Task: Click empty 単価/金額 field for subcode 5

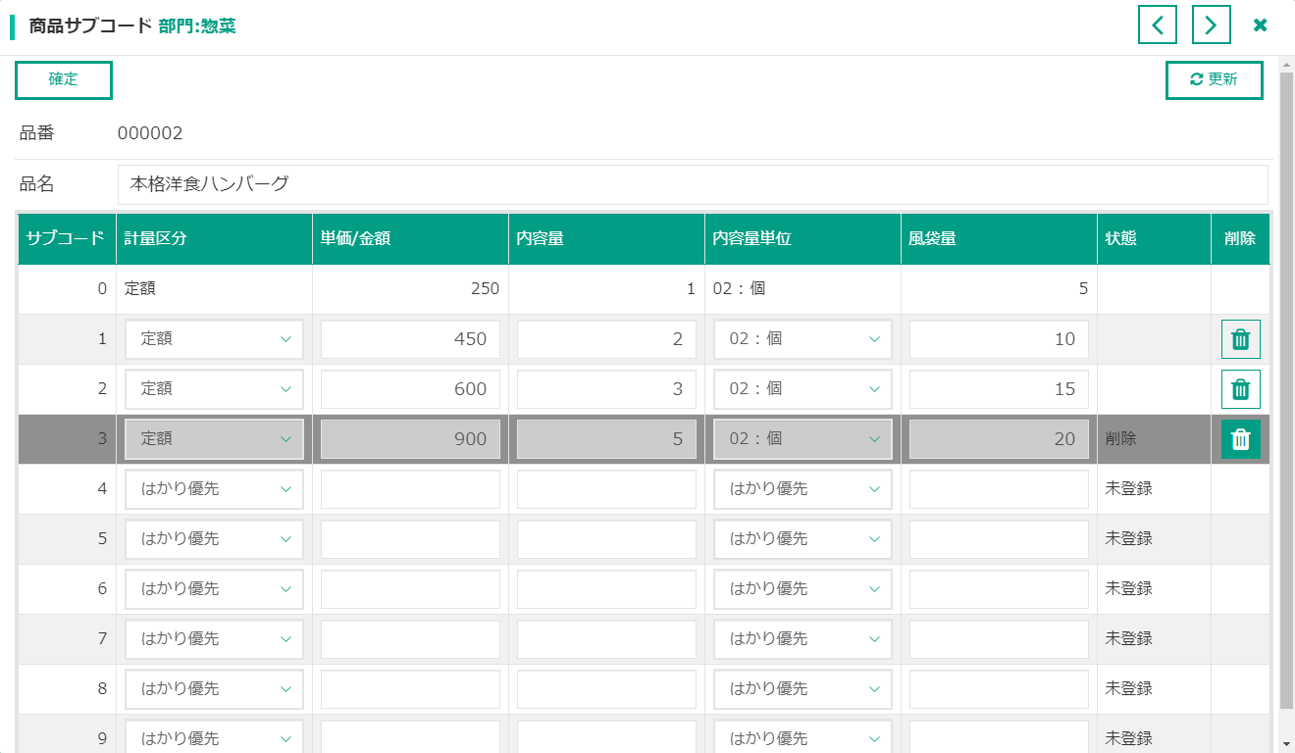Action: (410, 538)
